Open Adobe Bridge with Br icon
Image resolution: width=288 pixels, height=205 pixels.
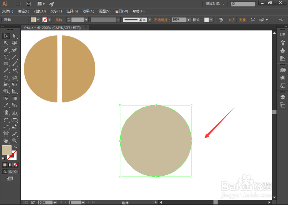click(x=18, y=4)
